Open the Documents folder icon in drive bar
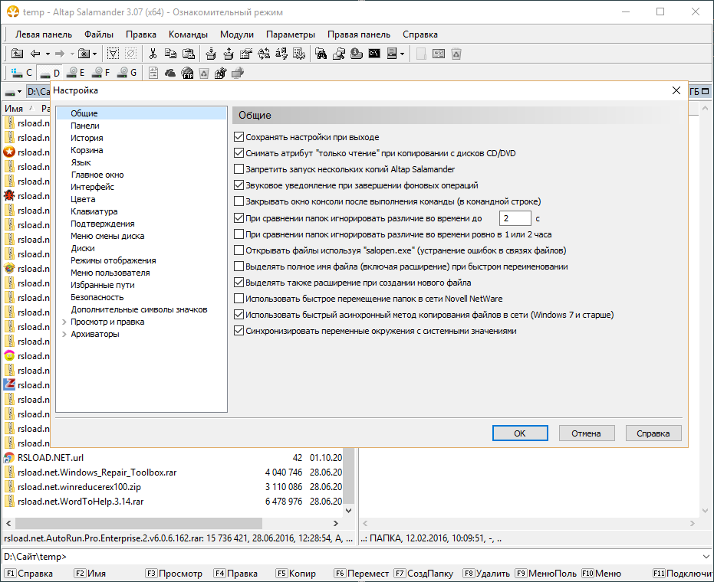 click(153, 73)
